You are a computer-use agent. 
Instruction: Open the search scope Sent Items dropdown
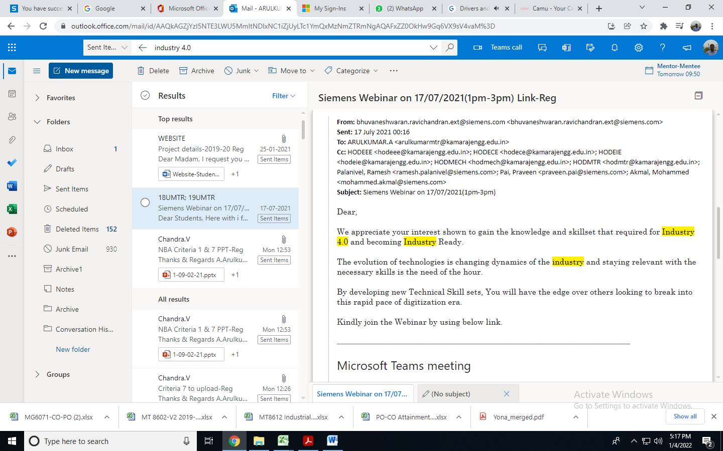pos(107,48)
